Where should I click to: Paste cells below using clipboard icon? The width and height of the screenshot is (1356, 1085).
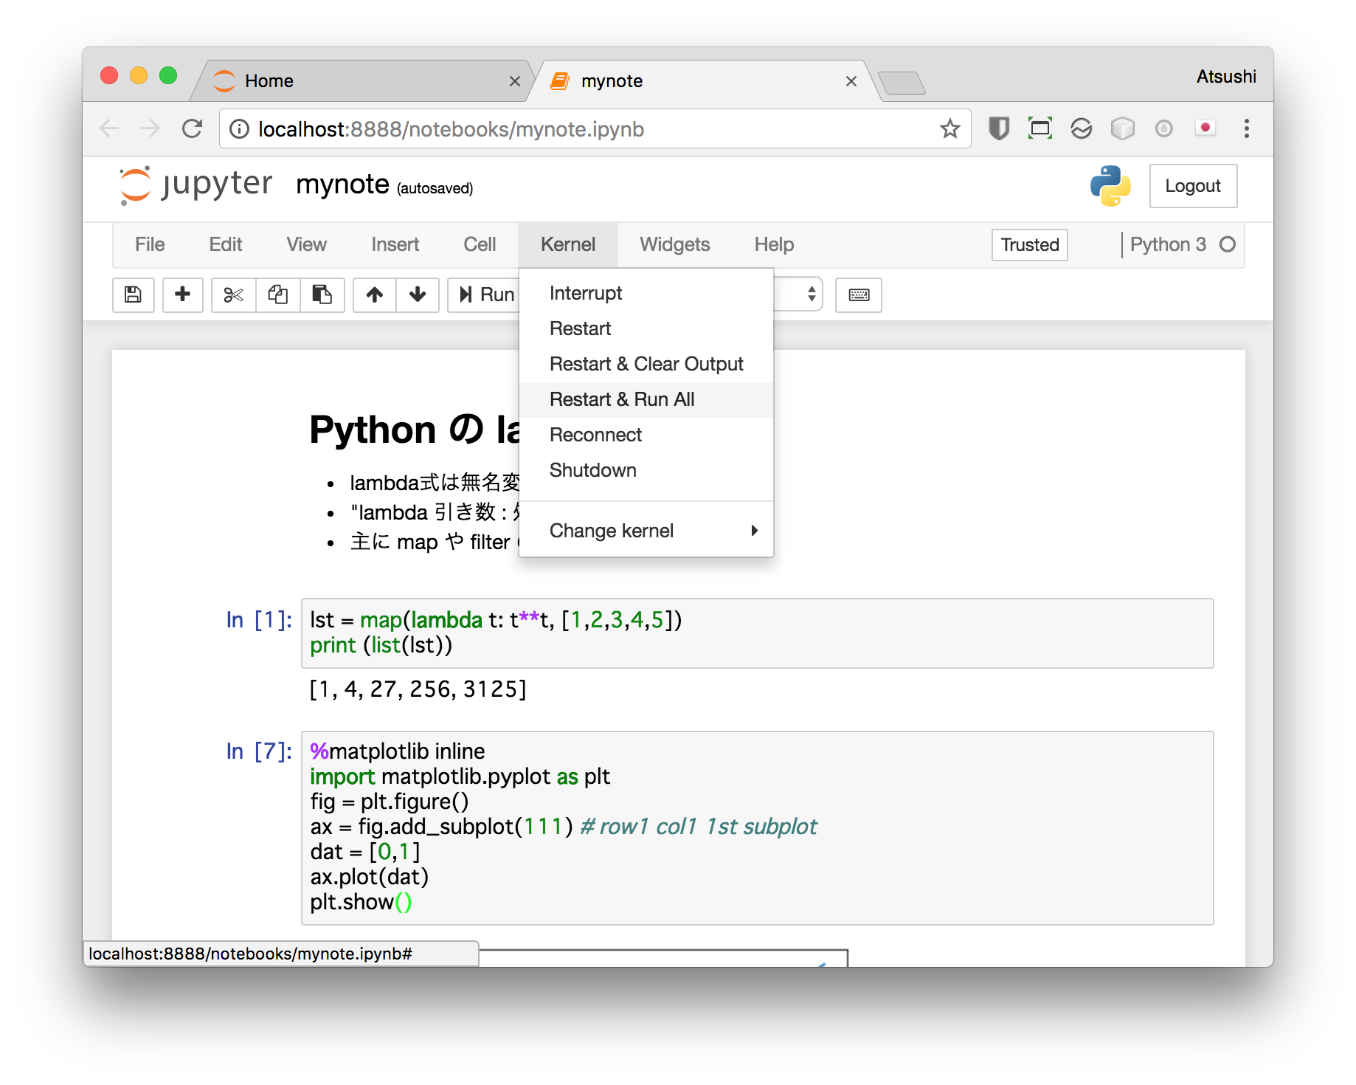pyautogui.click(x=322, y=294)
